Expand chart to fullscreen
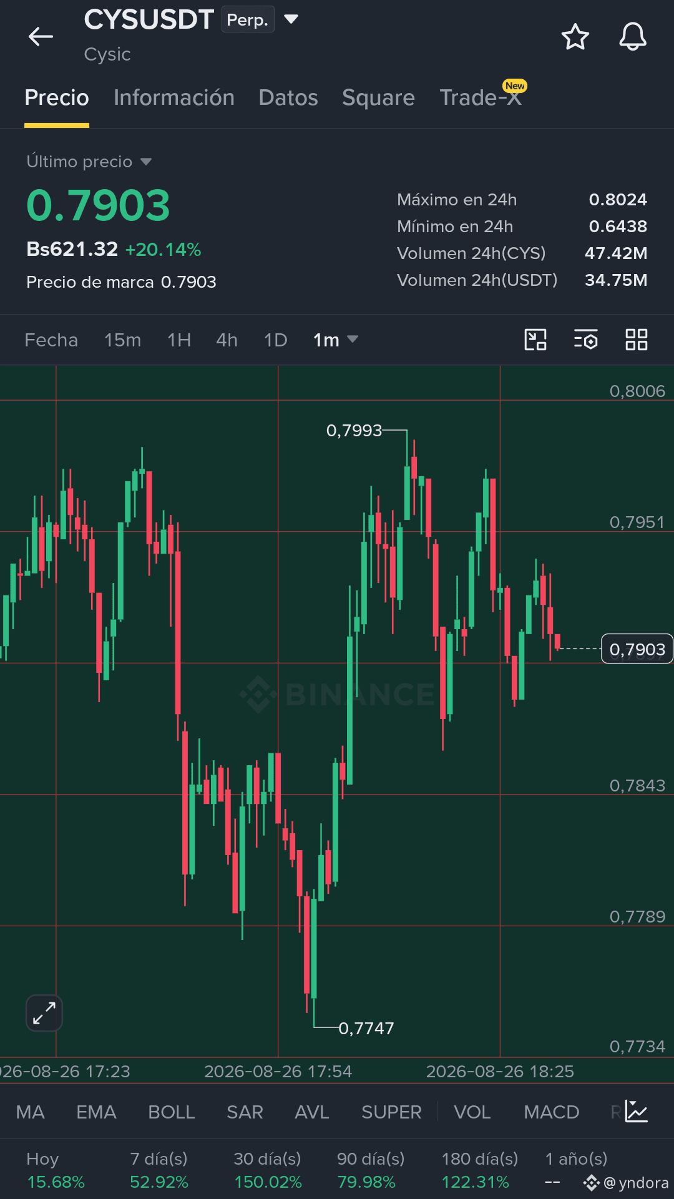The image size is (674, 1199). click(x=44, y=1013)
